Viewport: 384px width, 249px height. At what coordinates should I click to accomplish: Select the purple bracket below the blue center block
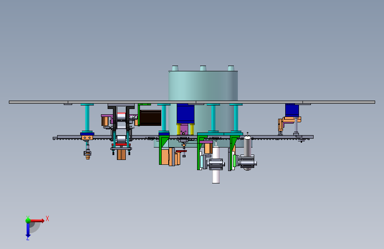184,130
